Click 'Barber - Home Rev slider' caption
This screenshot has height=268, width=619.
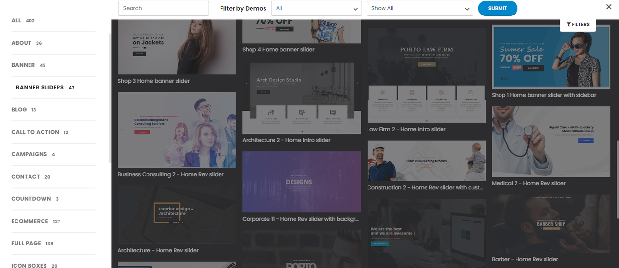pos(525,259)
